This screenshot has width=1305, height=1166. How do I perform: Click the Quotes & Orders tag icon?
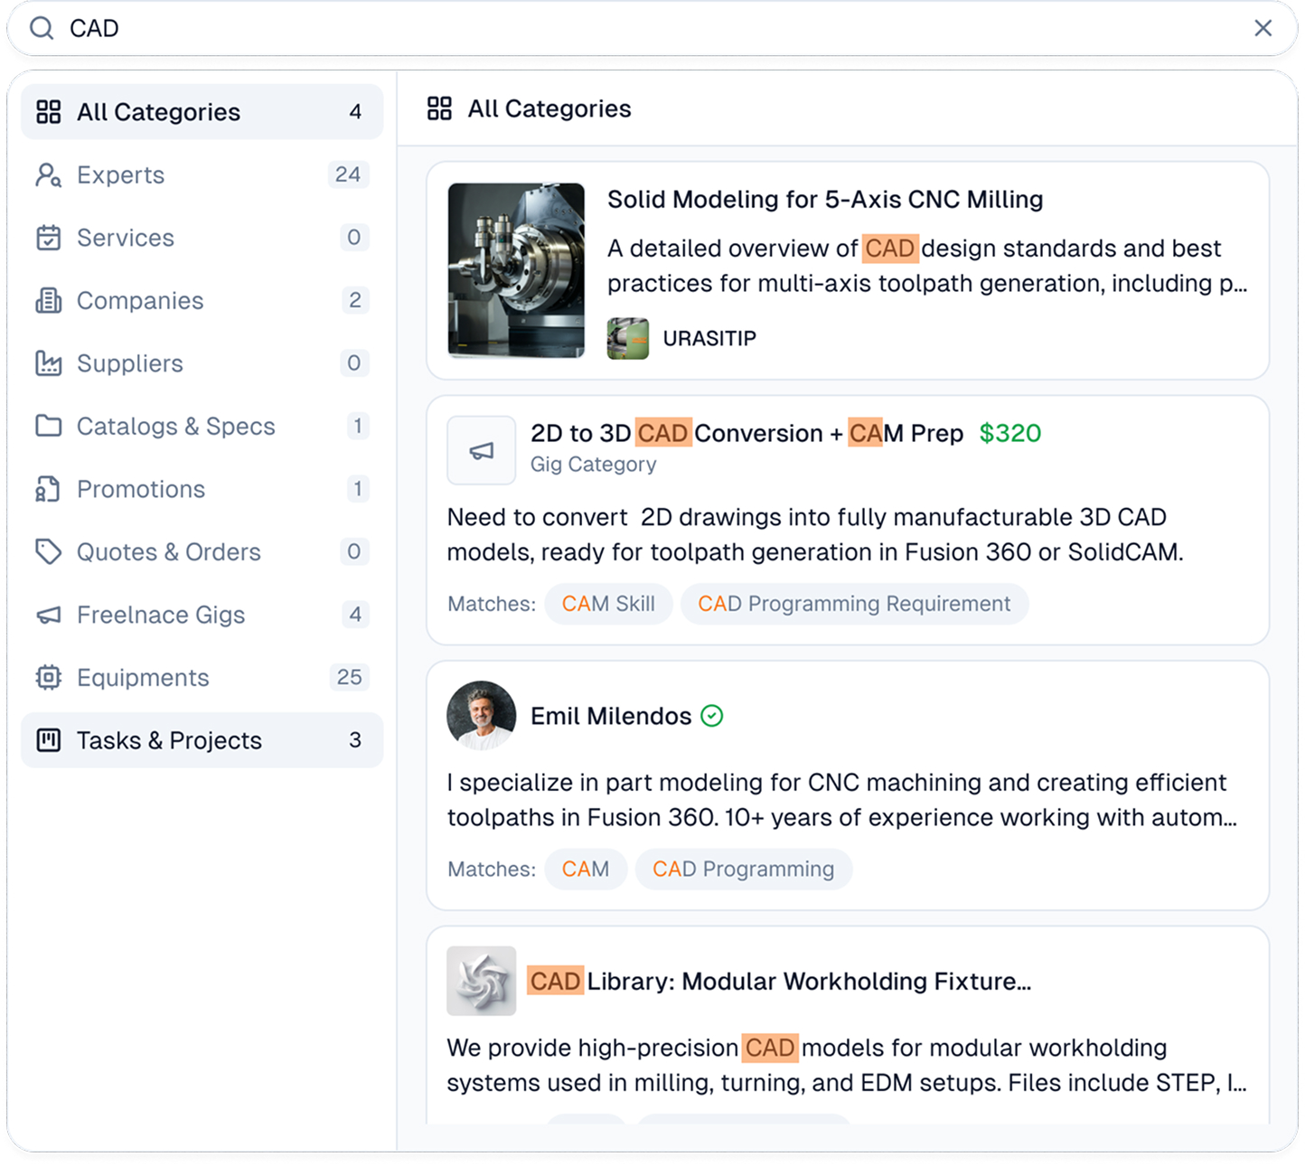pyautogui.click(x=49, y=551)
